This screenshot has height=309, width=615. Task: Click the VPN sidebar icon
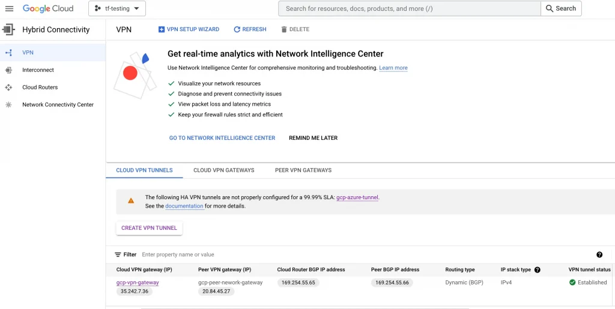[x=8, y=52]
